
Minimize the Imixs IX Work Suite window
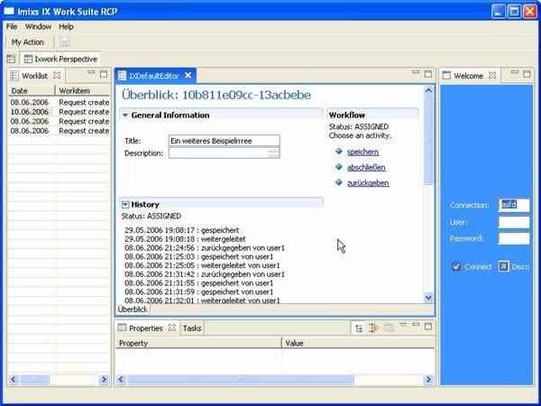[498, 12]
